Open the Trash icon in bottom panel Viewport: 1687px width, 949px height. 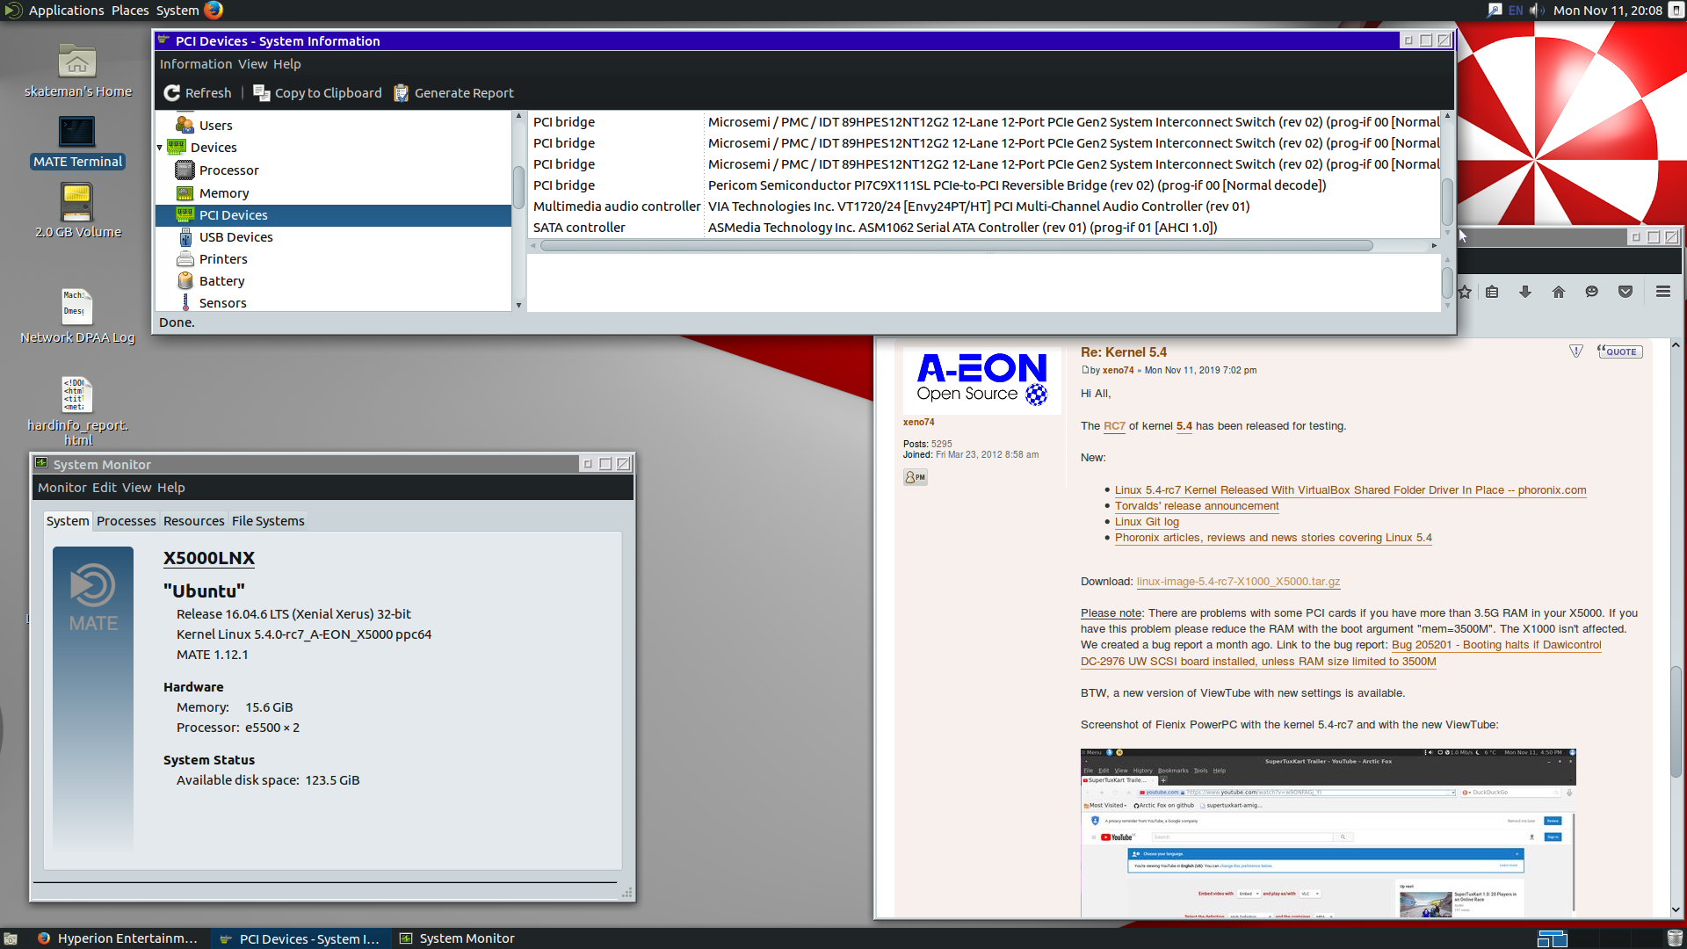coord(1675,938)
